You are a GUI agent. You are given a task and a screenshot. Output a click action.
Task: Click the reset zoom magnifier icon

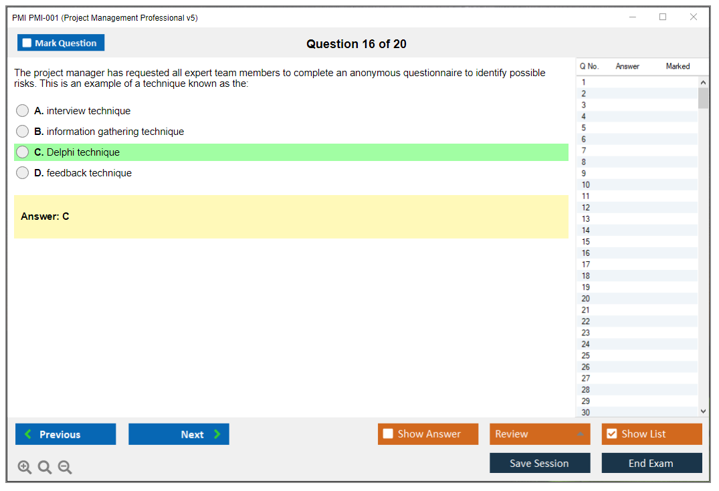45,468
